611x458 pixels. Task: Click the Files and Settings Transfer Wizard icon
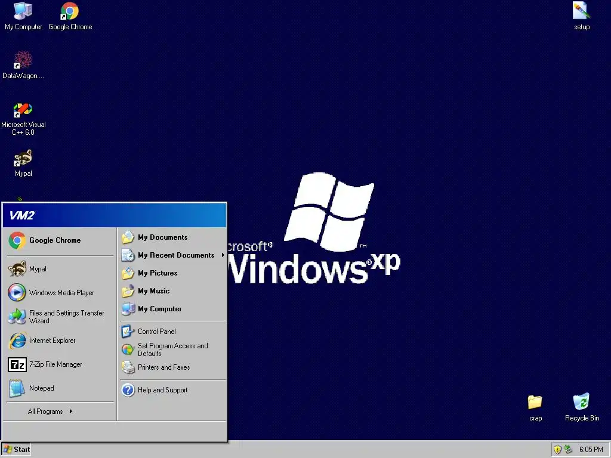(17, 317)
